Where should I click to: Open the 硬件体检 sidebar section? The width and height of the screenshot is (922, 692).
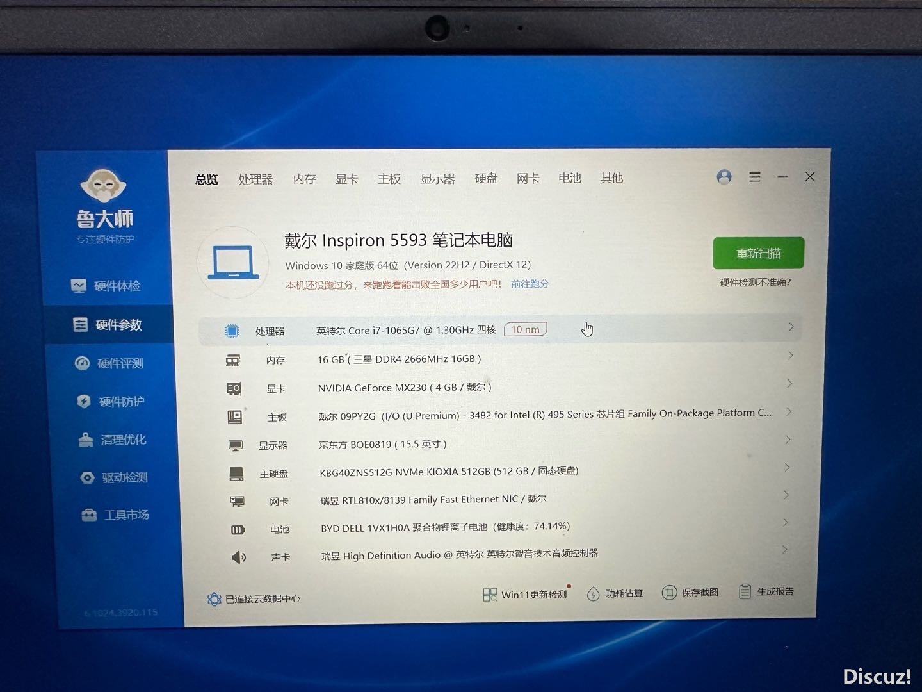(x=106, y=286)
